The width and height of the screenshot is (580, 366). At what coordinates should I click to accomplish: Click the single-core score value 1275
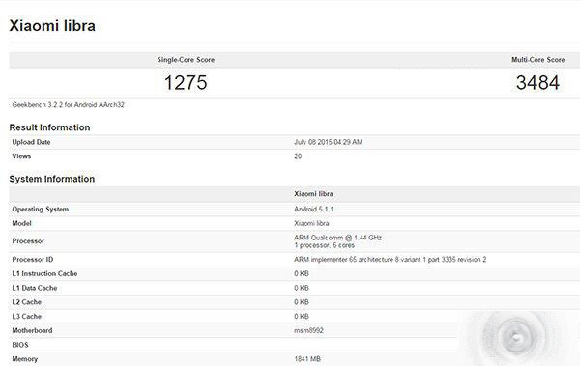(186, 82)
